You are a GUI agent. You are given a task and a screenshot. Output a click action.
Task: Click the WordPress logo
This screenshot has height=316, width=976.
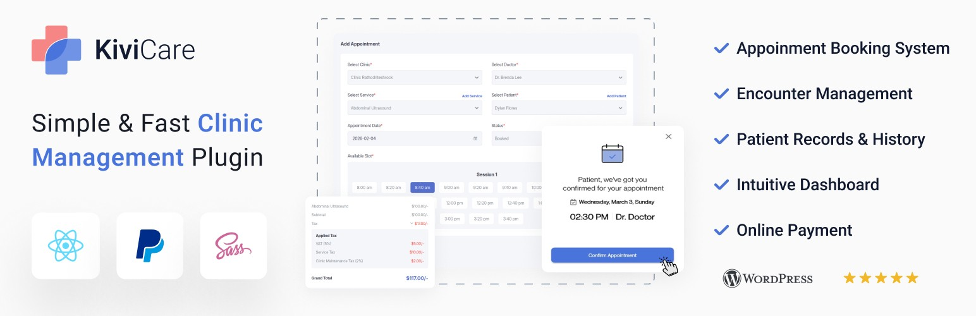[768, 278]
